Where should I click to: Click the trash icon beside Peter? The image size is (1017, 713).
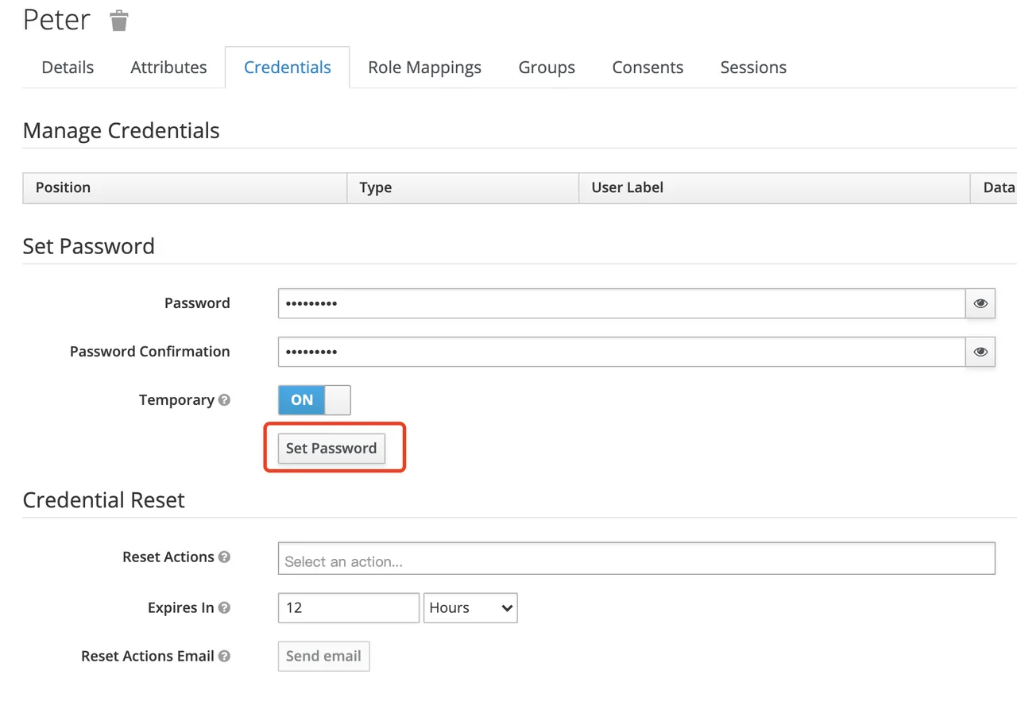click(x=119, y=21)
